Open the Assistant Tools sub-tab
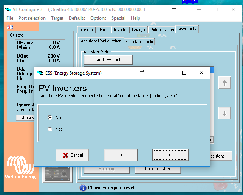The height and width of the screenshot is (195, 243). point(139,42)
